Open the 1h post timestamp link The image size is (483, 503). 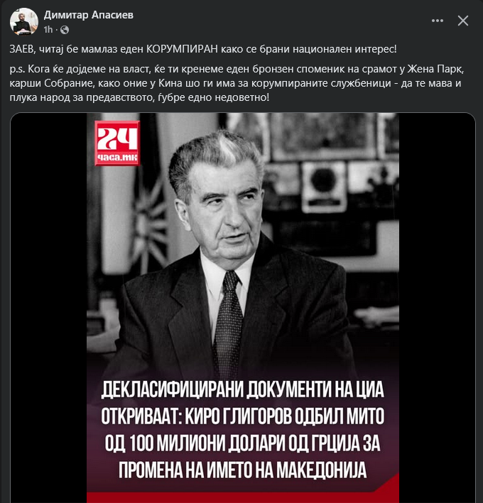pyautogui.click(x=48, y=30)
